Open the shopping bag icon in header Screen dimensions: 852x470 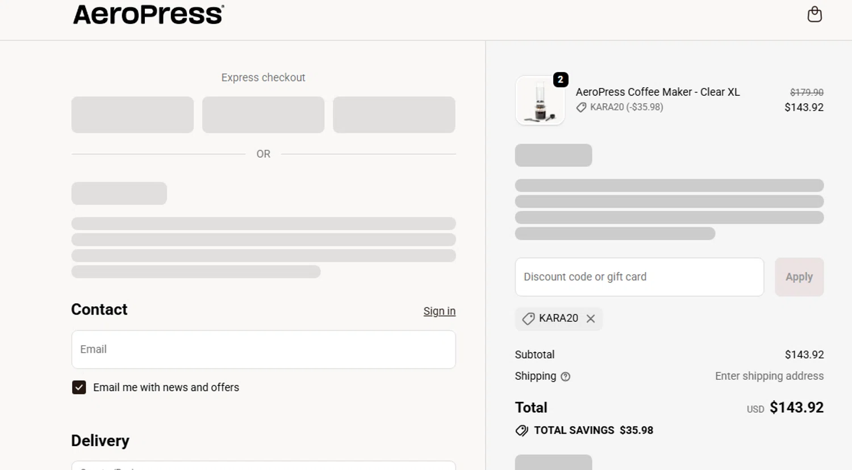pyautogui.click(x=815, y=14)
